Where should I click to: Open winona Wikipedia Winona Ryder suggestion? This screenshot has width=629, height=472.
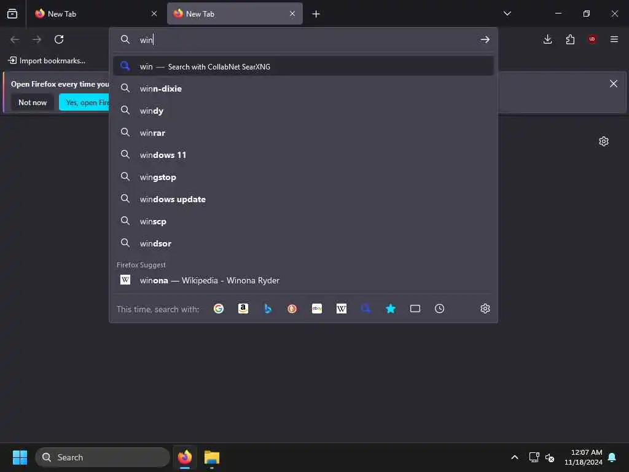coord(303,280)
